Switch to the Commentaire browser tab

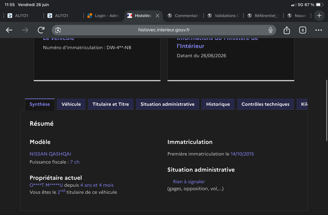[x=184, y=16]
